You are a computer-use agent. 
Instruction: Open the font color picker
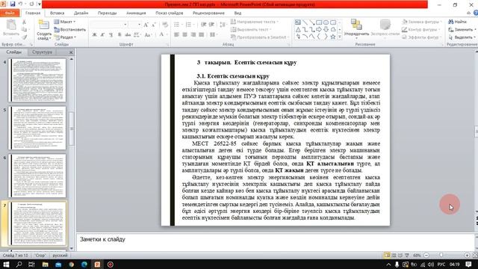click(163, 35)
